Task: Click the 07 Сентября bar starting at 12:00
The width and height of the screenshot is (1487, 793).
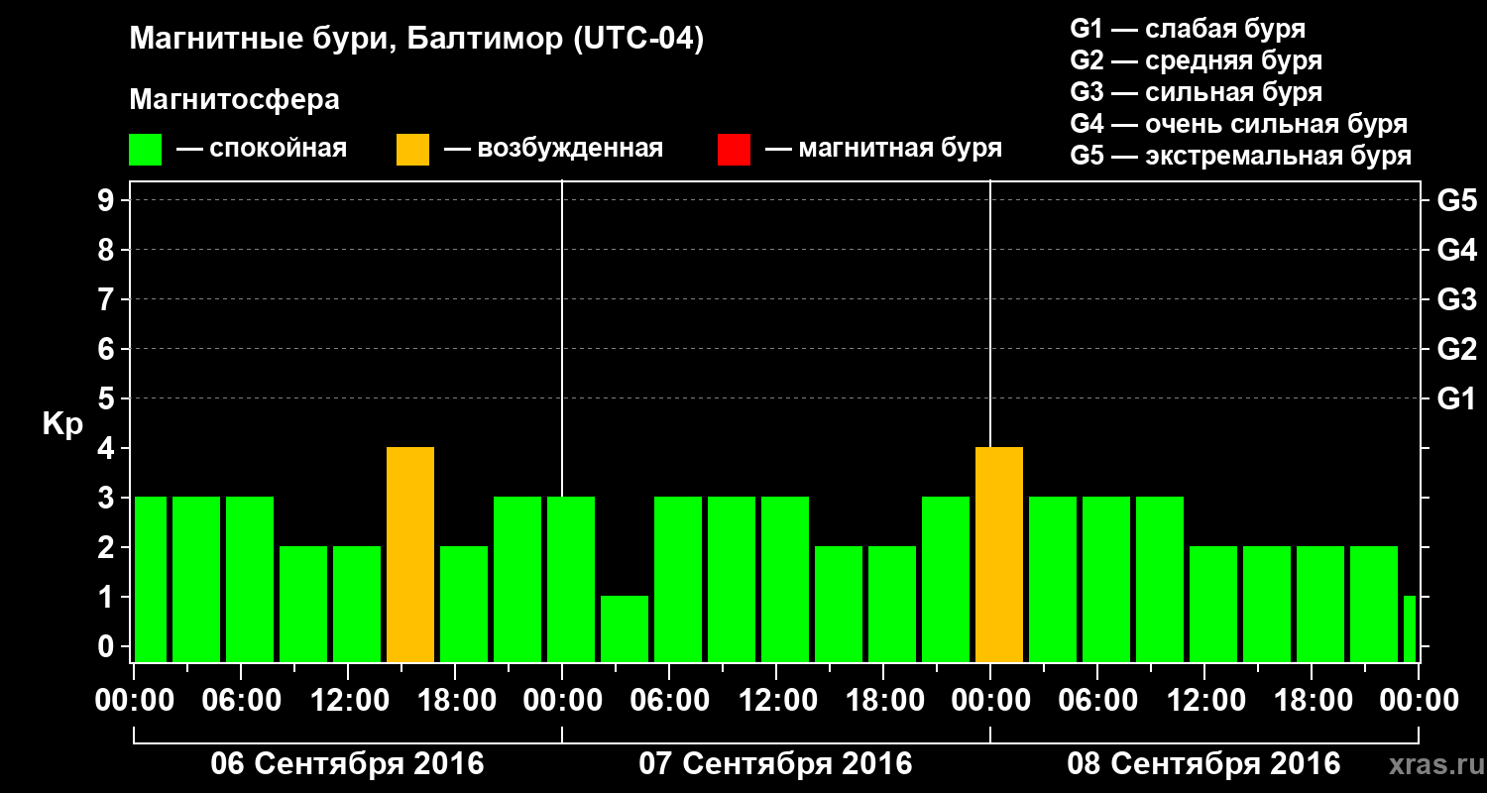Action: point(785,580)
